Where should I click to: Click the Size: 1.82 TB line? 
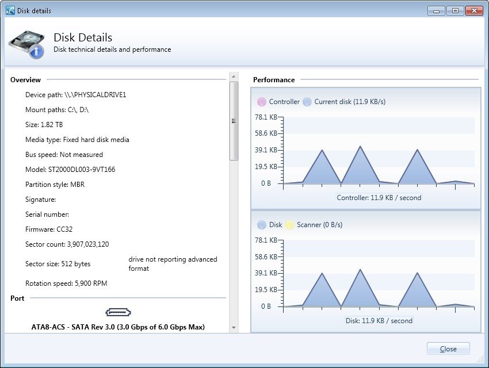coord(44,125)
